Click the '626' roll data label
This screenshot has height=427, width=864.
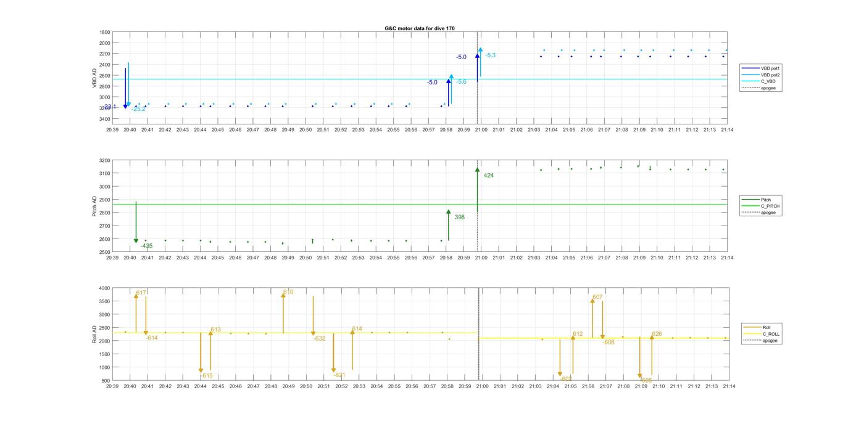pyautogui.click(x=657, y=334)
